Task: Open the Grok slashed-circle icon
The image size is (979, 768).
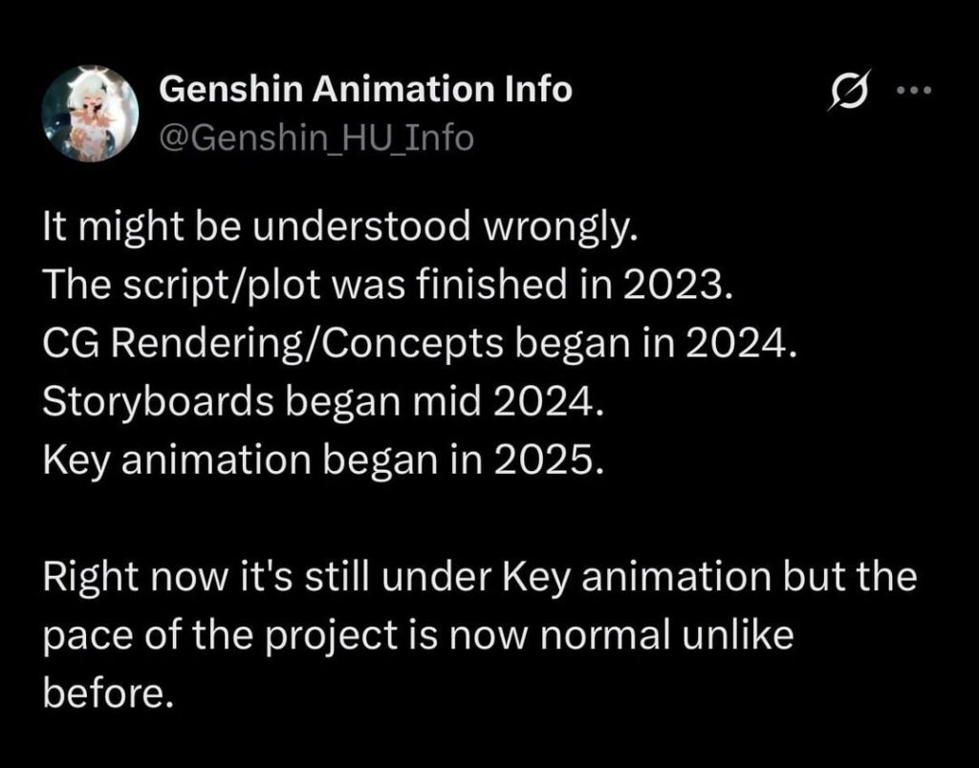Action: tap(845, 94)
